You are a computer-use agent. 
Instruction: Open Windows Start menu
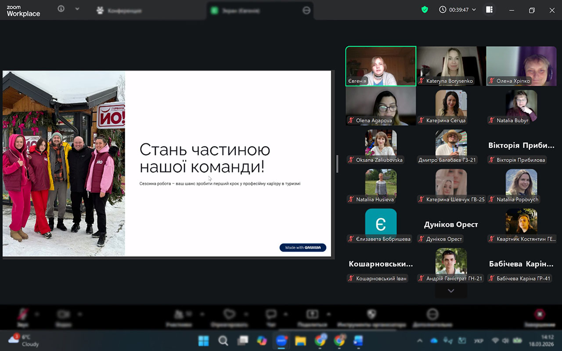point(204,341)
